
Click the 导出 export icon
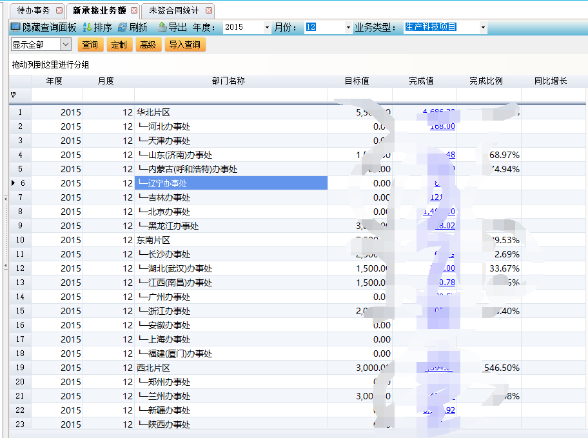[162, 27]
